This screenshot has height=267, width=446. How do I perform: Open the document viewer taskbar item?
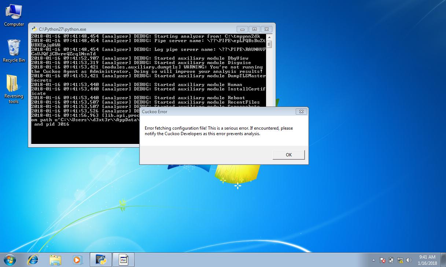[123, 260]
